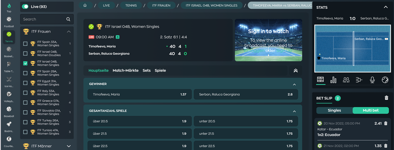Check ITF Greece 07A, Women Singles
This screenshot has height=150, width=394.
[x=25, y=102]
